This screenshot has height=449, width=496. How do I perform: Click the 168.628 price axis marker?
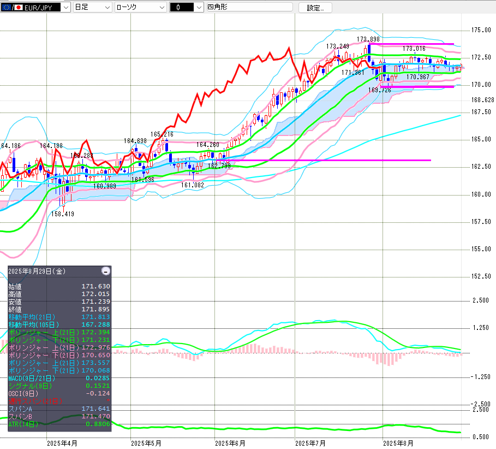point(483,100)
